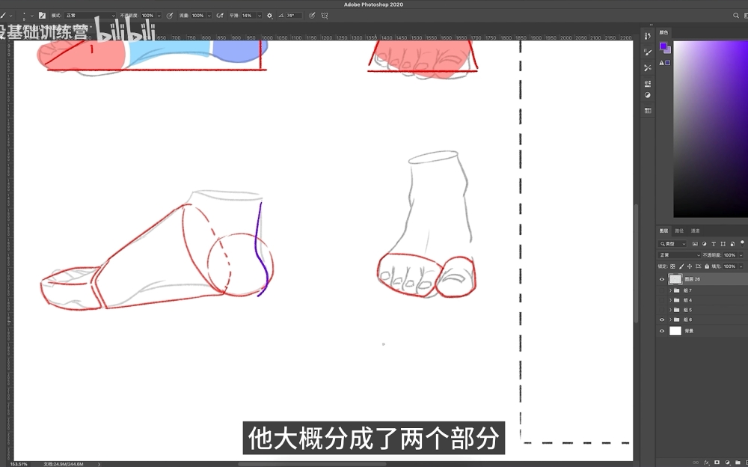This screenshot has width=748, height=467.
Task: Switch to the 通道 Channels tab
Action: 695,231
